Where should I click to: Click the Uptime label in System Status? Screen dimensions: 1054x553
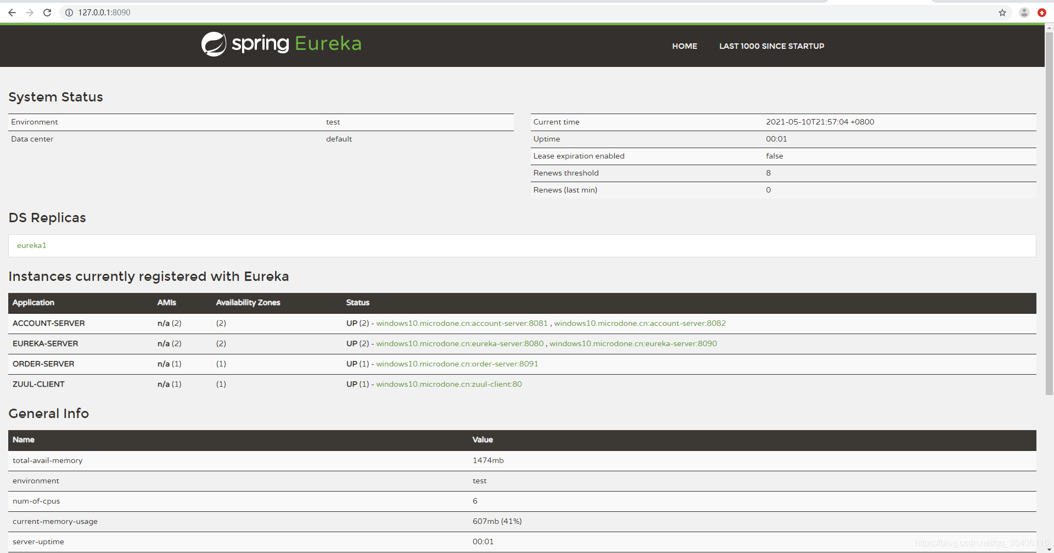click(x=547, y=139)
